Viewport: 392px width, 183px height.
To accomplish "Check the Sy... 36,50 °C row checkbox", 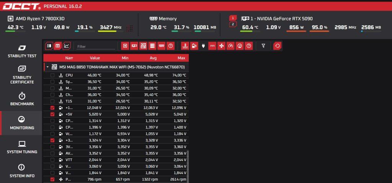I will pos(52,82).
